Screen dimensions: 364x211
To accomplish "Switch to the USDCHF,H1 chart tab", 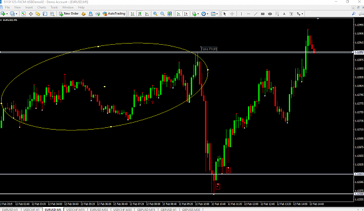I will 31,209.
